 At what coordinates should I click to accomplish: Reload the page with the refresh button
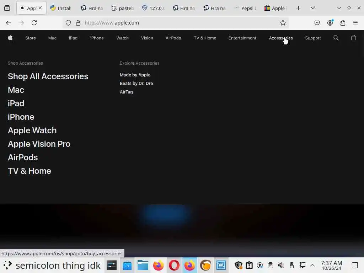pyautogui.click(x=34, y=23)
